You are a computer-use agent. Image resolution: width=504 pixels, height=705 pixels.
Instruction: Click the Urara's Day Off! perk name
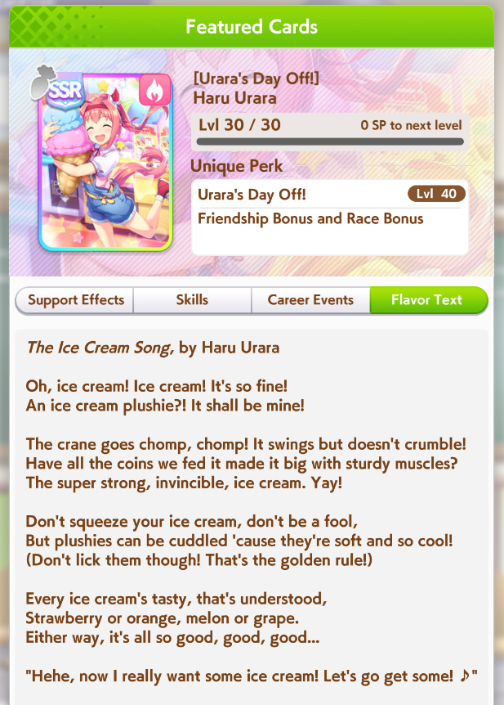click(252, 195)
